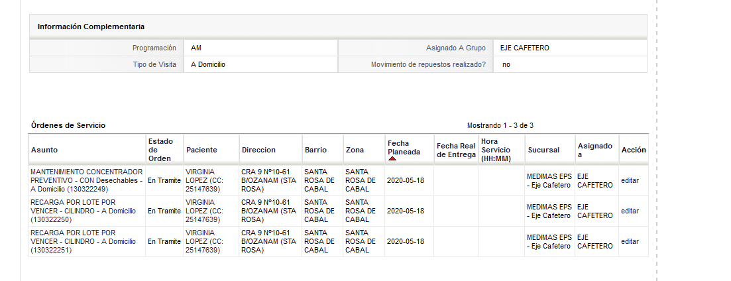Screen dimensions: 731x281
Task: Edit the MANTENIMIENTO CONCENTRADOR PREVENTIVO order
Action: [x=630, y=181]
